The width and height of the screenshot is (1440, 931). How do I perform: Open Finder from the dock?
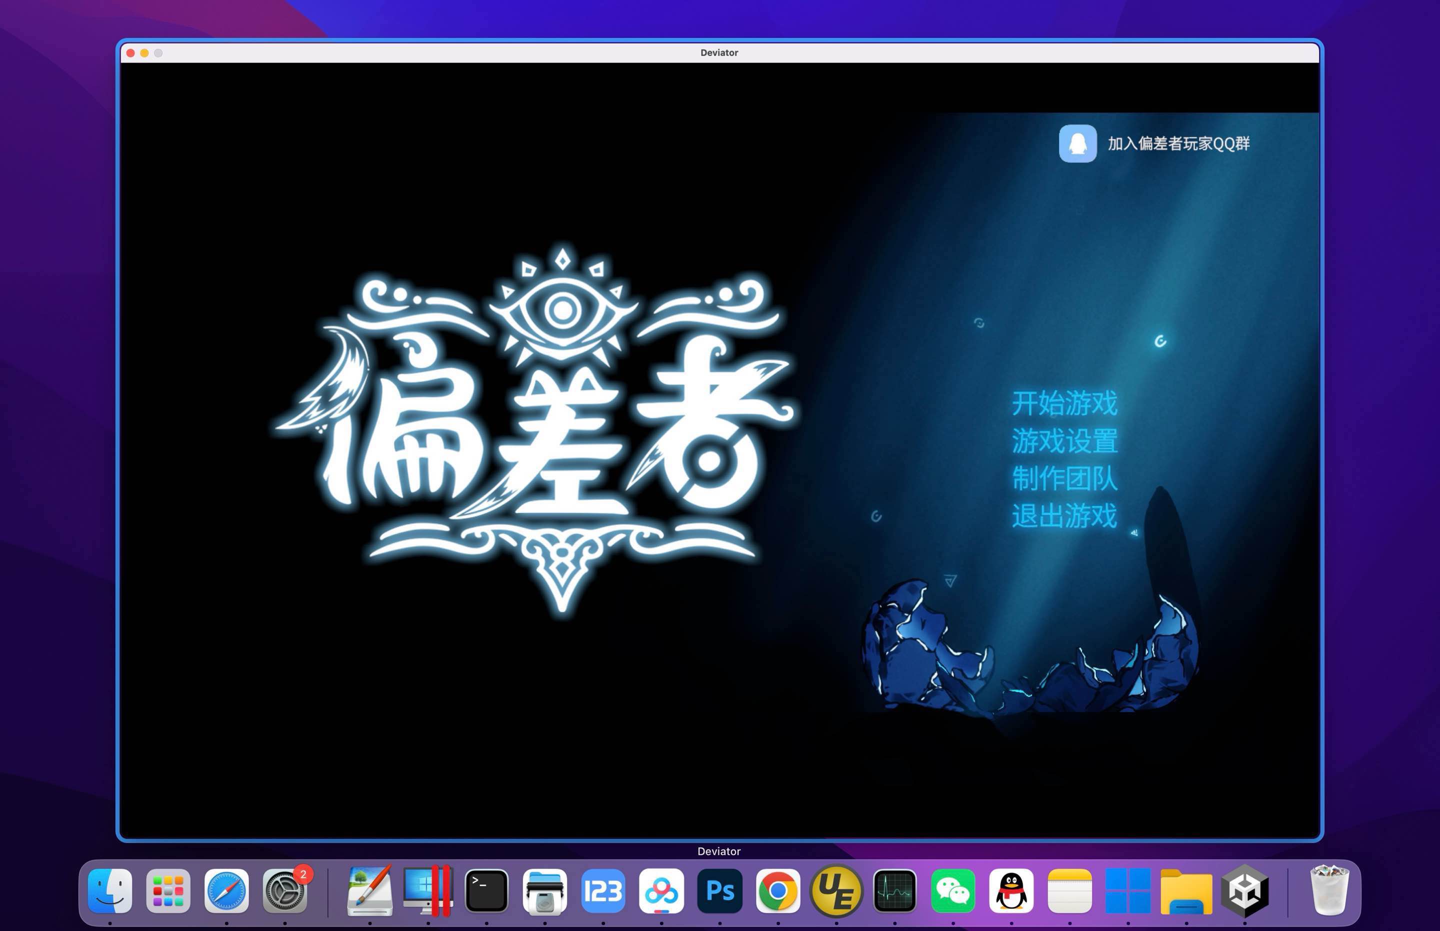tap(110, 891)
